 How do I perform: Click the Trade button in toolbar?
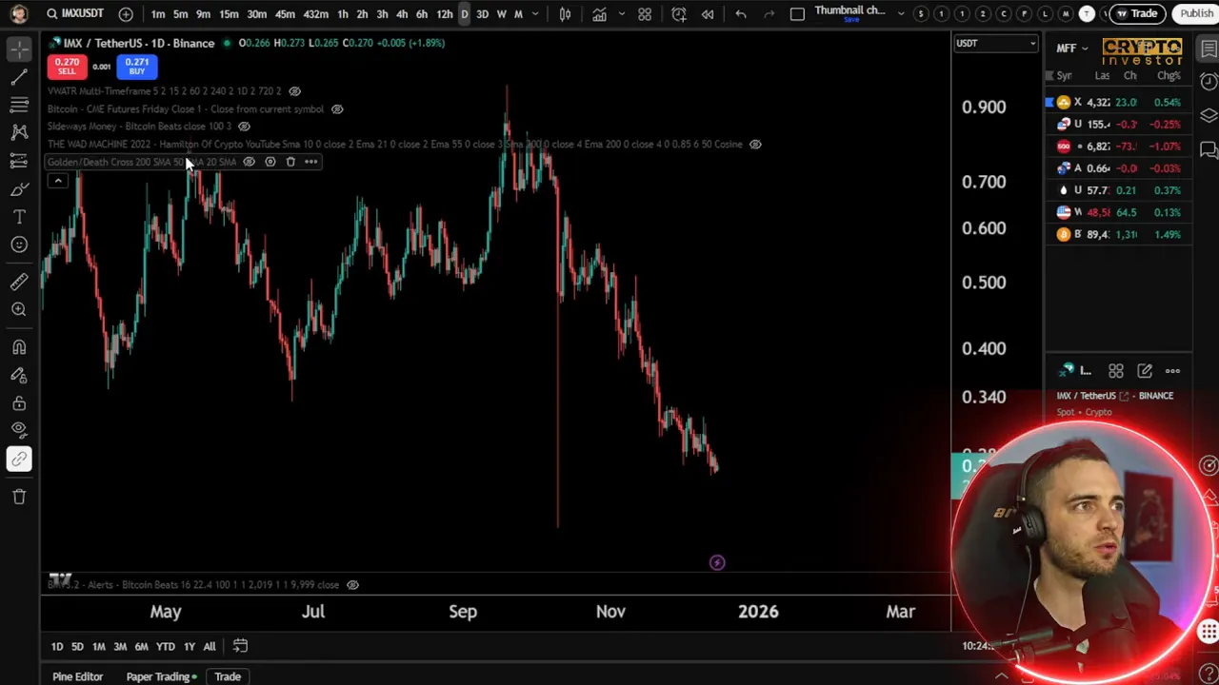point(1137,13)
